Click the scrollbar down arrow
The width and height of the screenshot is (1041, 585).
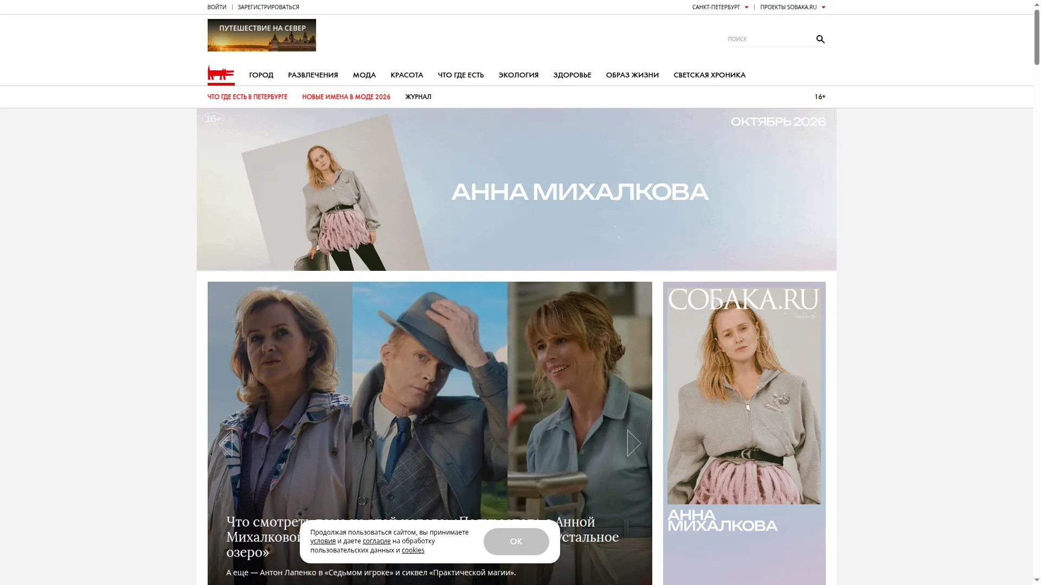click(x=1037, y=581)
